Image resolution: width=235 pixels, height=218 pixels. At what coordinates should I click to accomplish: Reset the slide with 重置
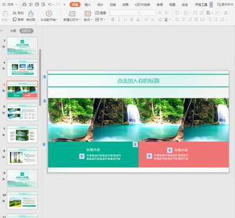tap(100, 13)
